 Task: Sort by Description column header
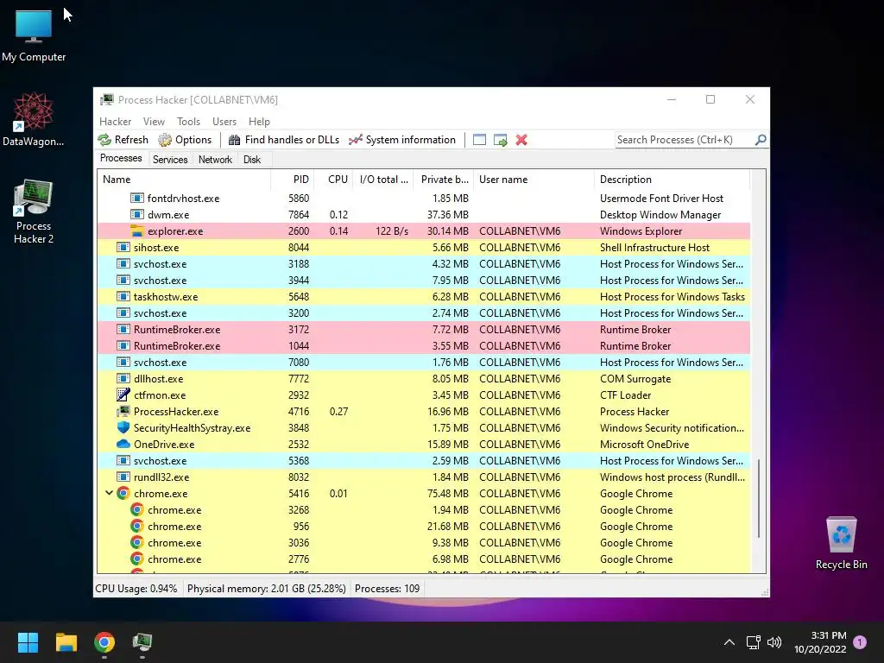click(x=672, y=180)
